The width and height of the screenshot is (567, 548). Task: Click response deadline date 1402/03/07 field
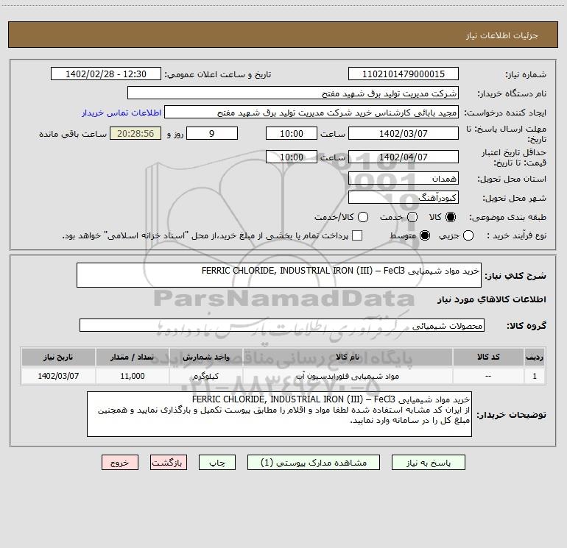[x=404, y=133]
